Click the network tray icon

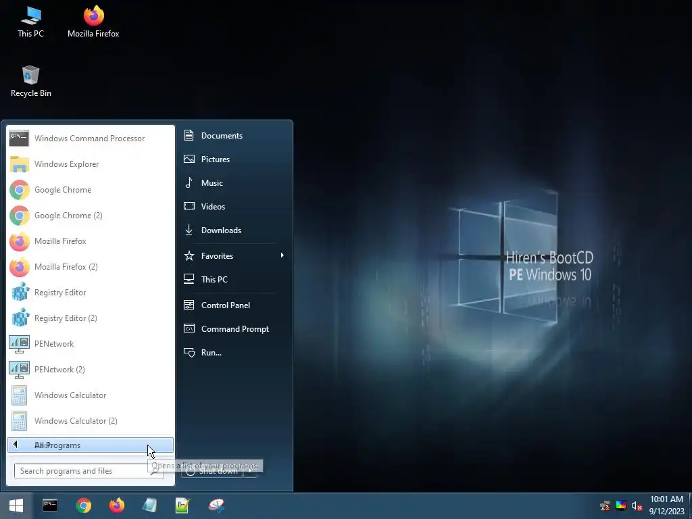(x=605, y=505)
